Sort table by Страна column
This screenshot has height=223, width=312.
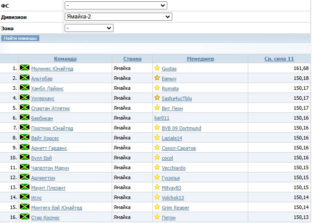coord(132,59)
